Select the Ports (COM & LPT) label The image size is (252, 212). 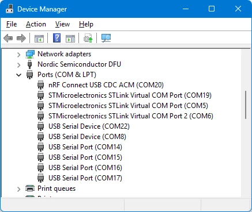pyautogui.click(x=67, y=75)
